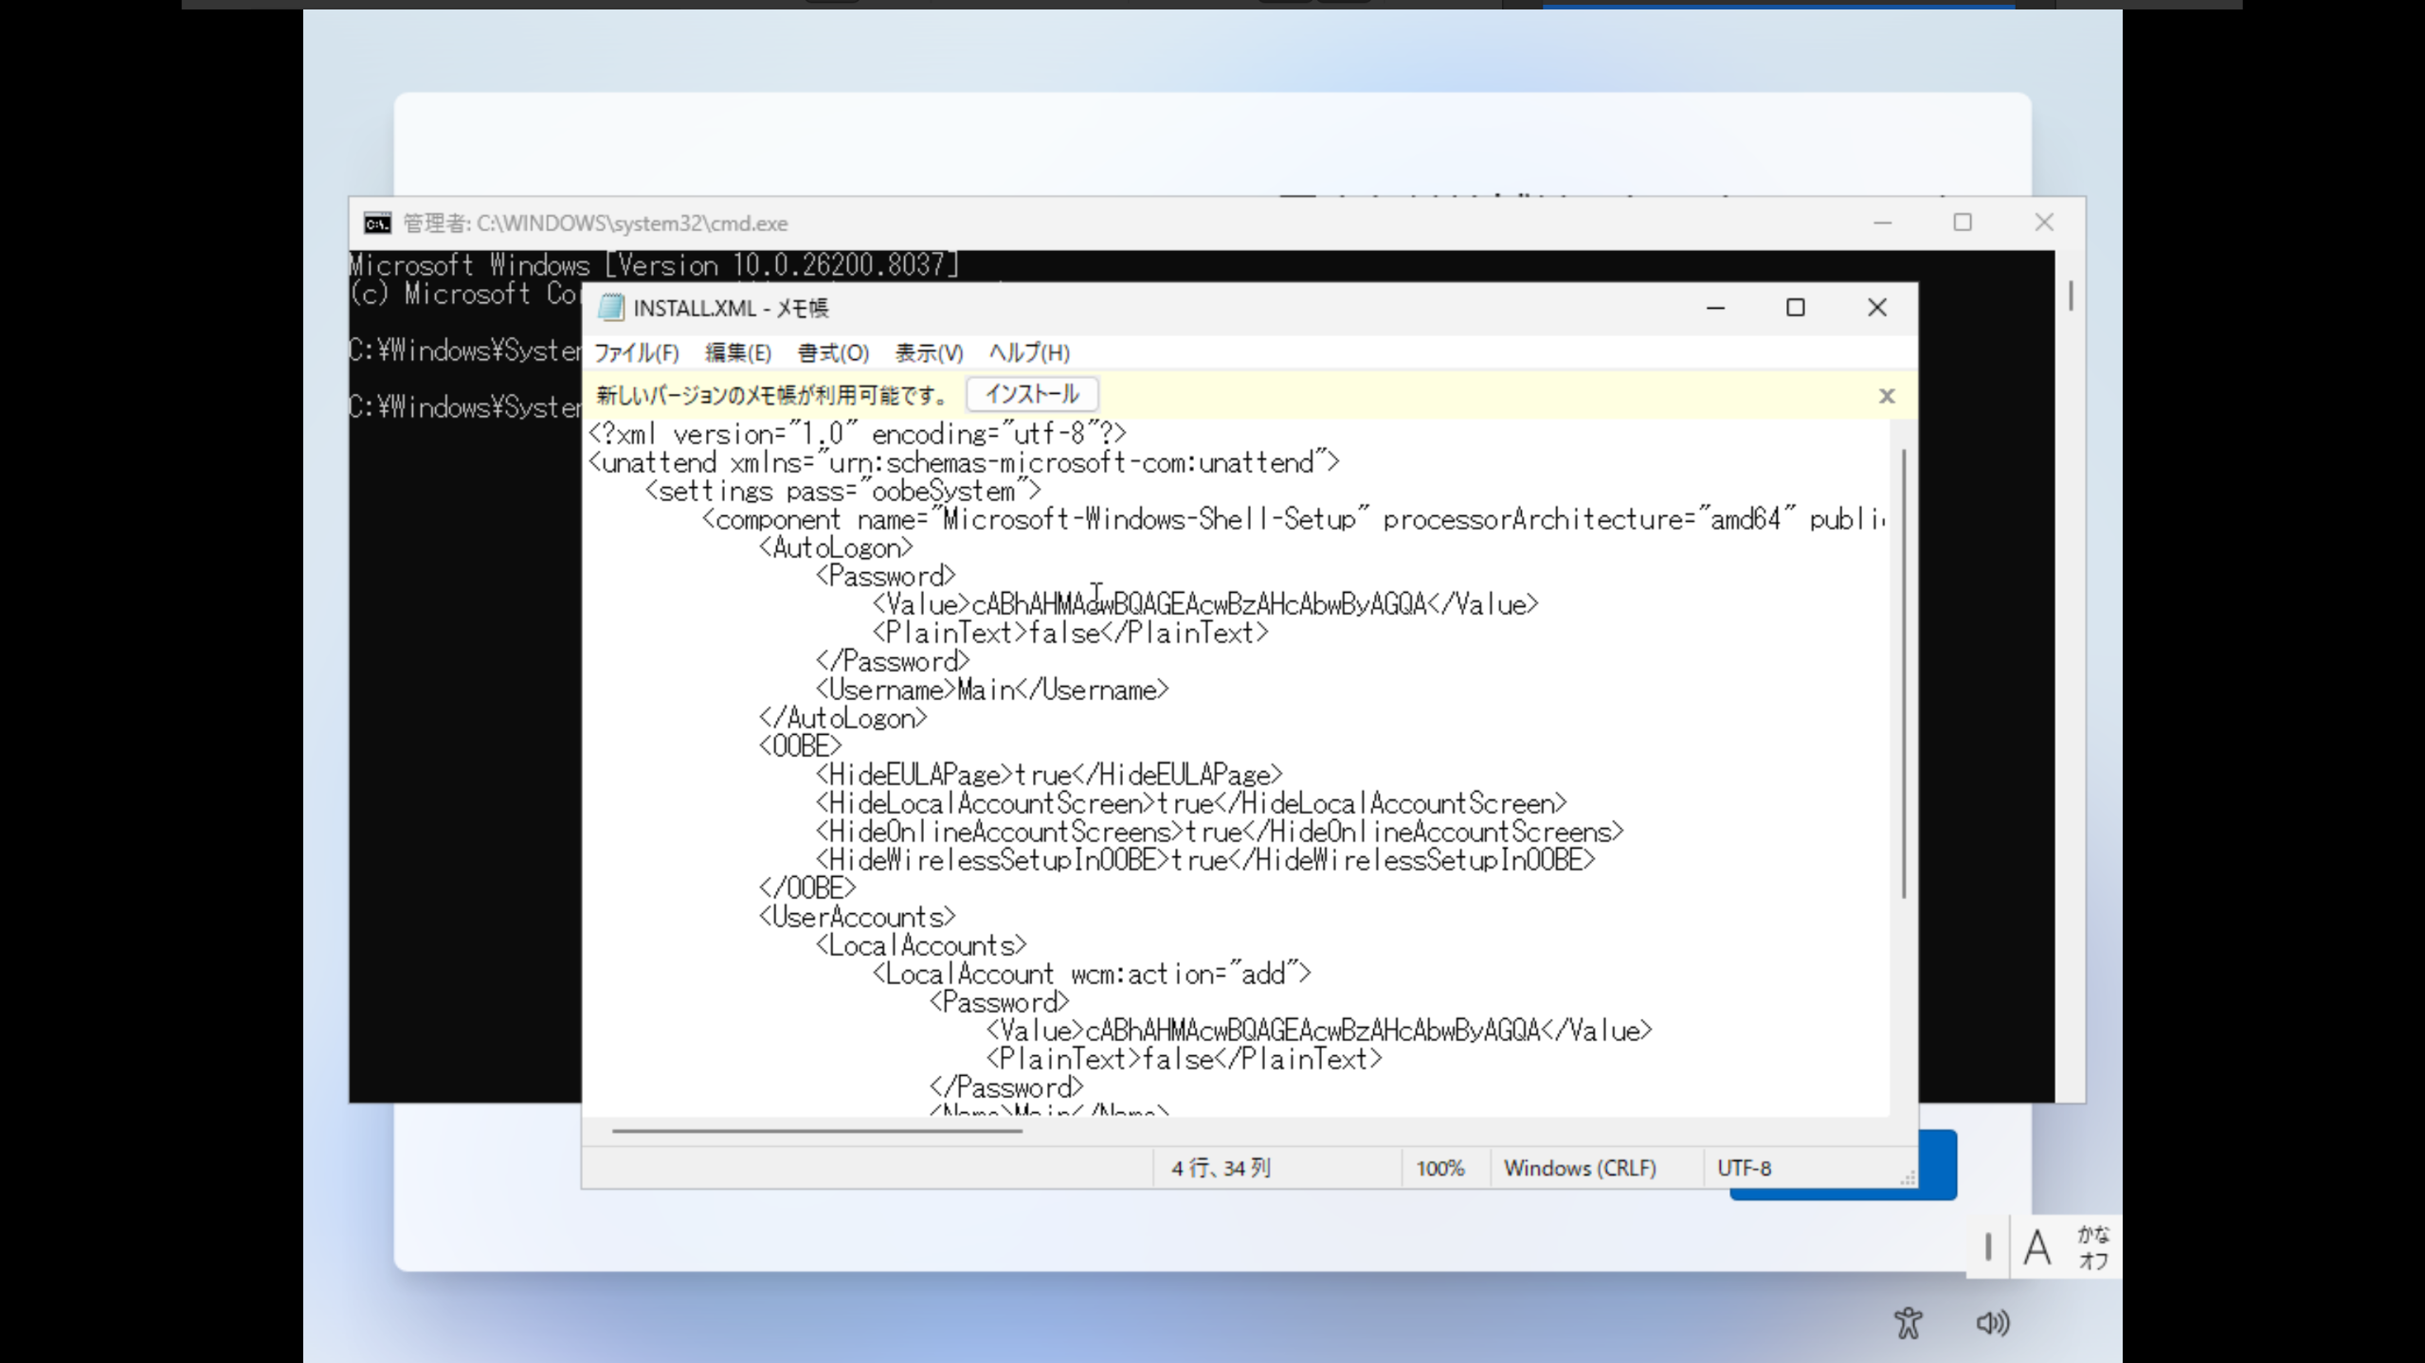The width and height of the screenshot is (2425, 1363).
Task: Click the 管理者: C:\WINDOWS\system32\cmd.exe title text
Action: (595, 224)
